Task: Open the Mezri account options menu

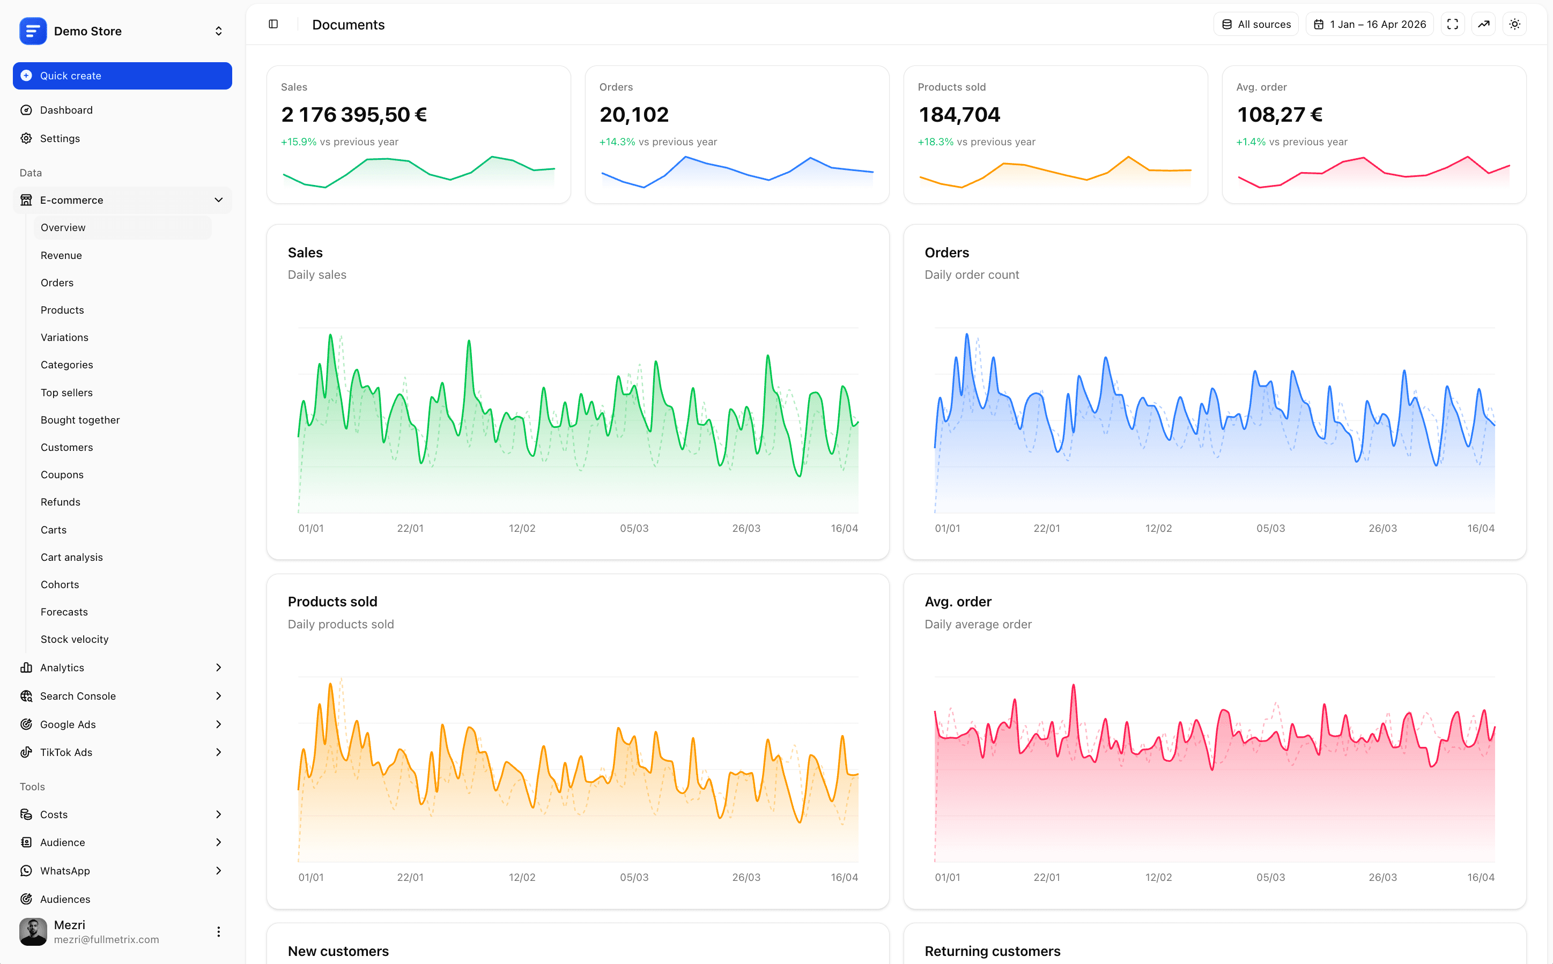Action: [x=219, y=931]
